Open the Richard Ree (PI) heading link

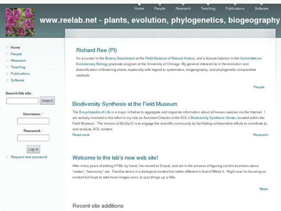(96, 50)
